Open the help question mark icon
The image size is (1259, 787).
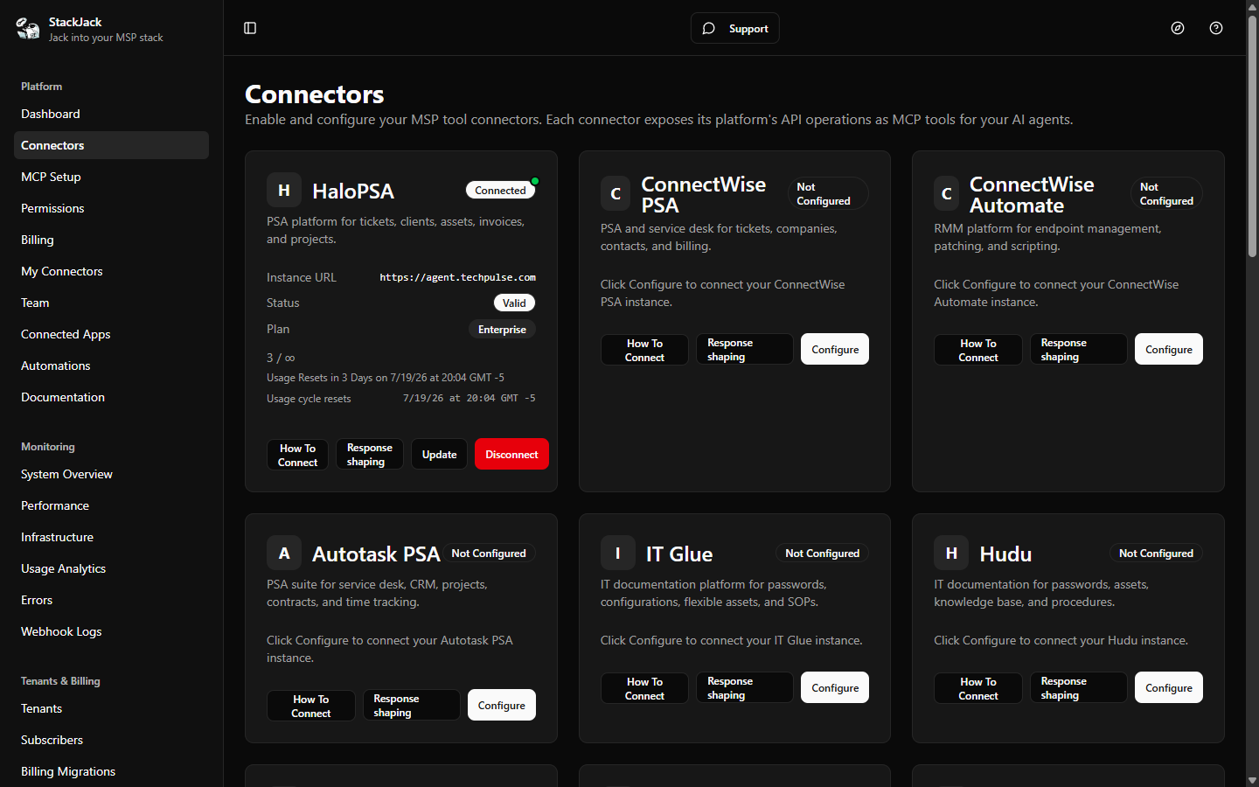pyautogui.click(x=1216, y=28)
